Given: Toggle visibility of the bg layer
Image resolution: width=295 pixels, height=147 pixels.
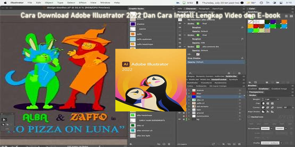Looking at the screenshot, I should point(180,119).
